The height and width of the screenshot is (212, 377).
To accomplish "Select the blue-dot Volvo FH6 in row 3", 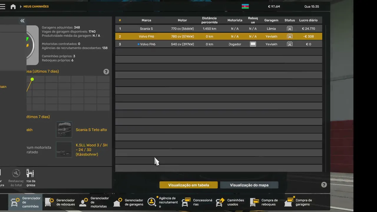I will coord(219,44).
